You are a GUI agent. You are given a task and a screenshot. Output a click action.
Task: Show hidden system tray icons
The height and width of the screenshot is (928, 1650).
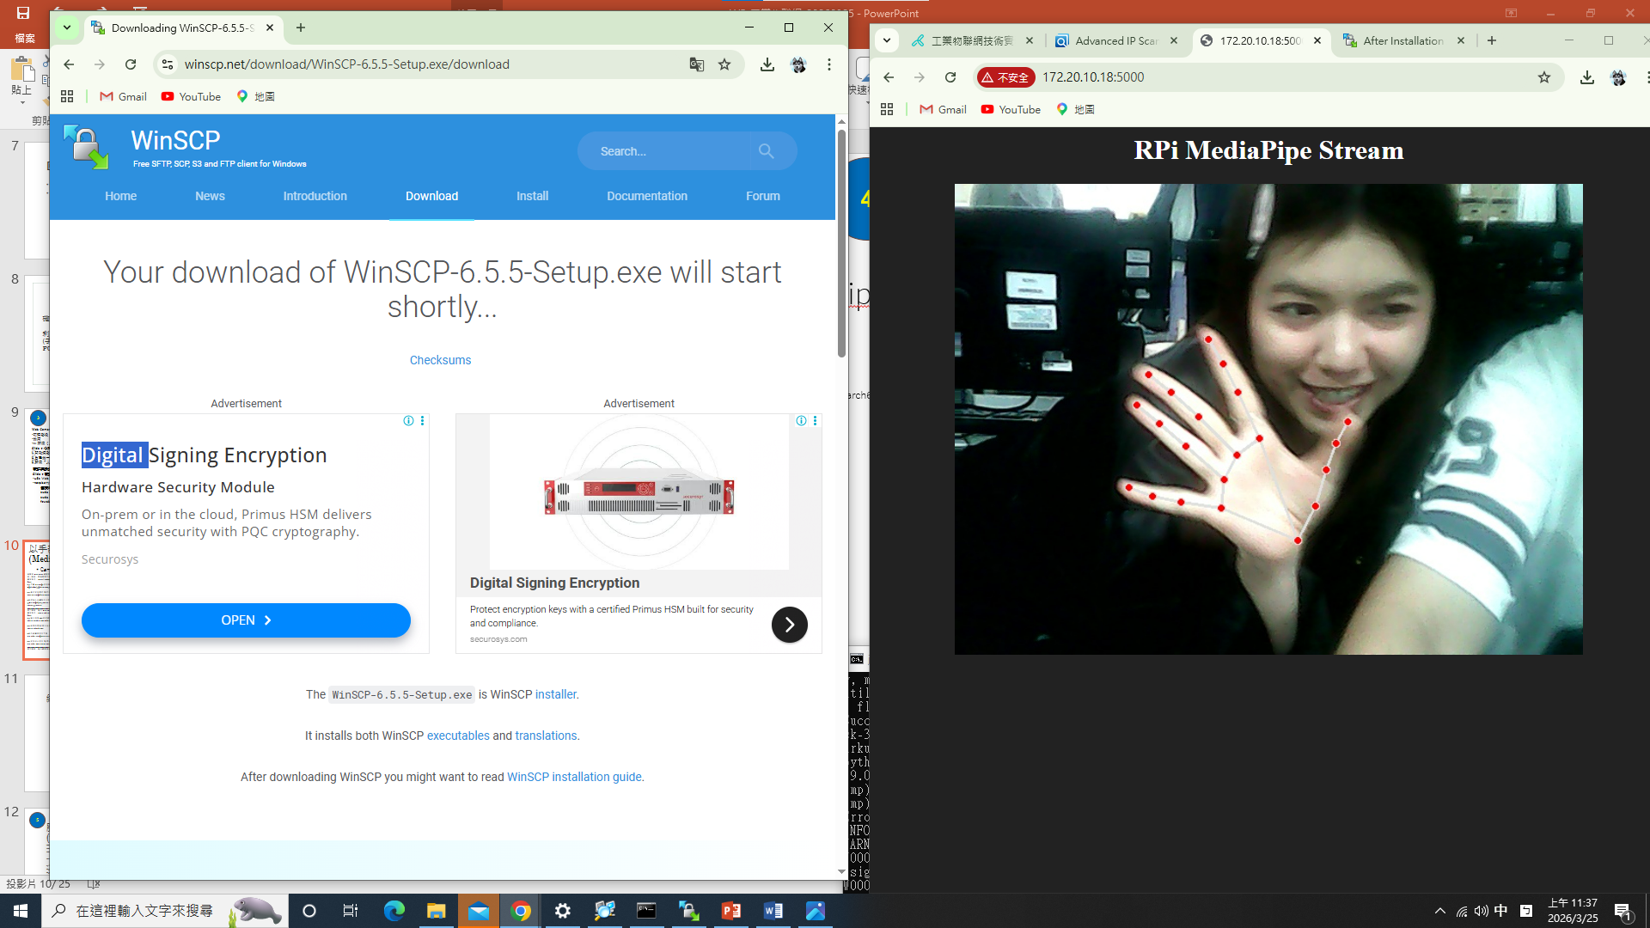[x=1440, y=911]
